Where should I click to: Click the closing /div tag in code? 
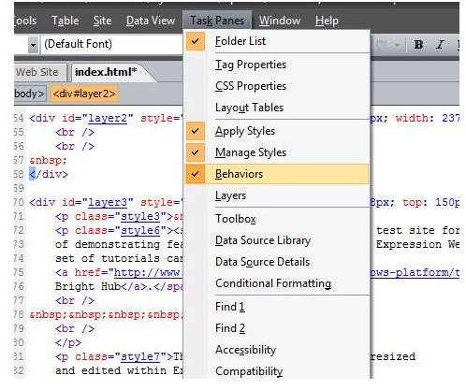point(49,175)
